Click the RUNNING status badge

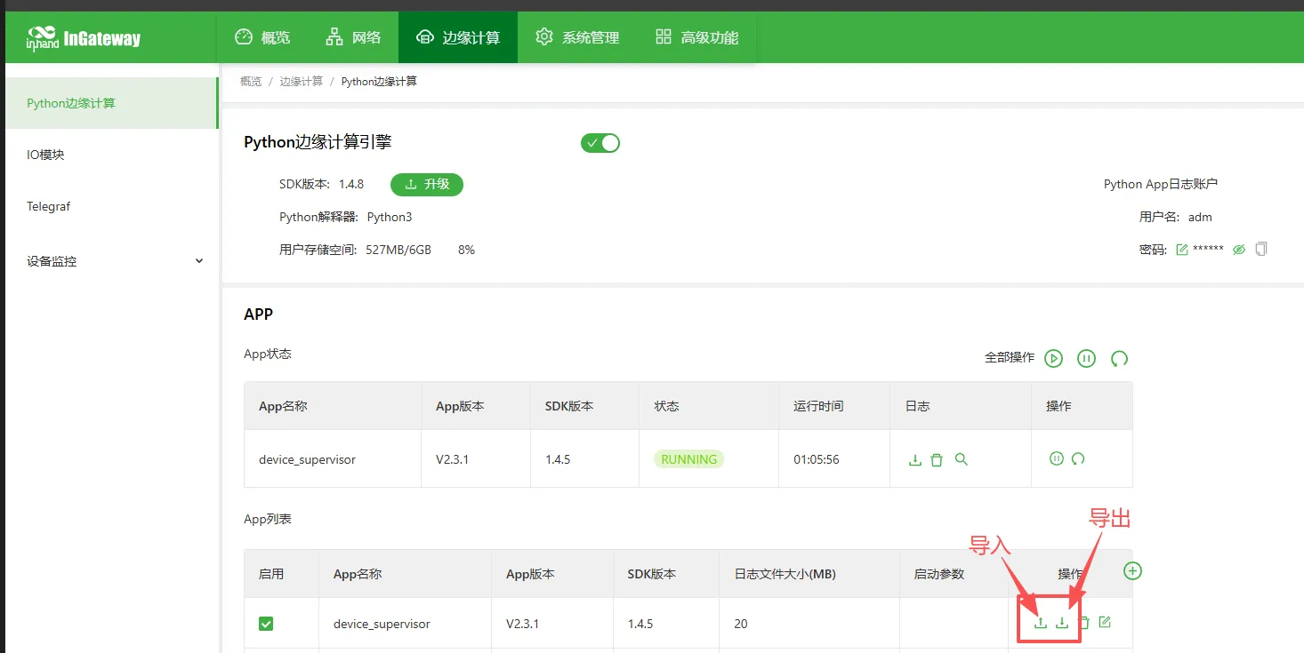pos(689,459)
